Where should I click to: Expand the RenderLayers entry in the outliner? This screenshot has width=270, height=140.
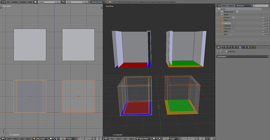coord(220,12)
